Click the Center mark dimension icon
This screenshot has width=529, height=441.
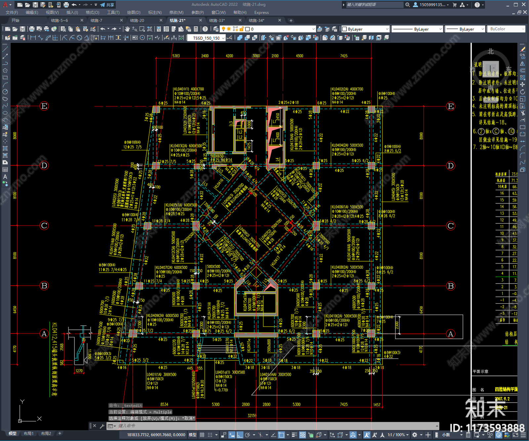(142, 38)
